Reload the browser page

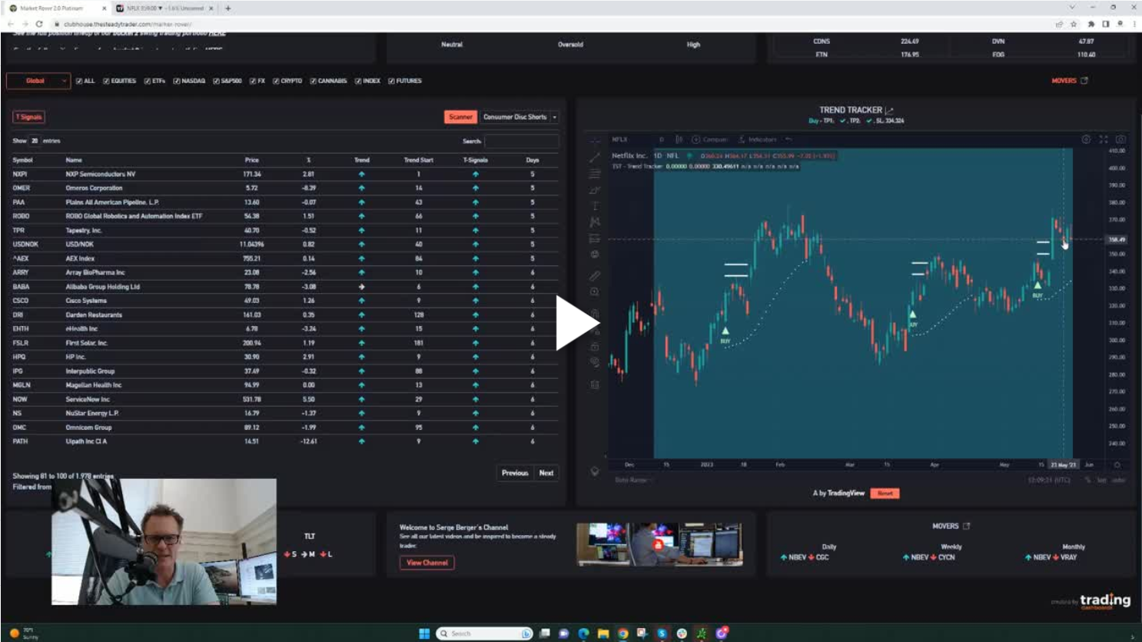[38, 24]
